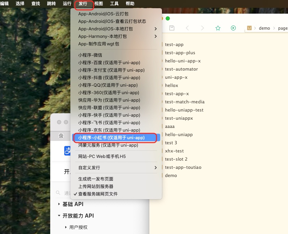Open the 编辑 menu

point(4,3)
